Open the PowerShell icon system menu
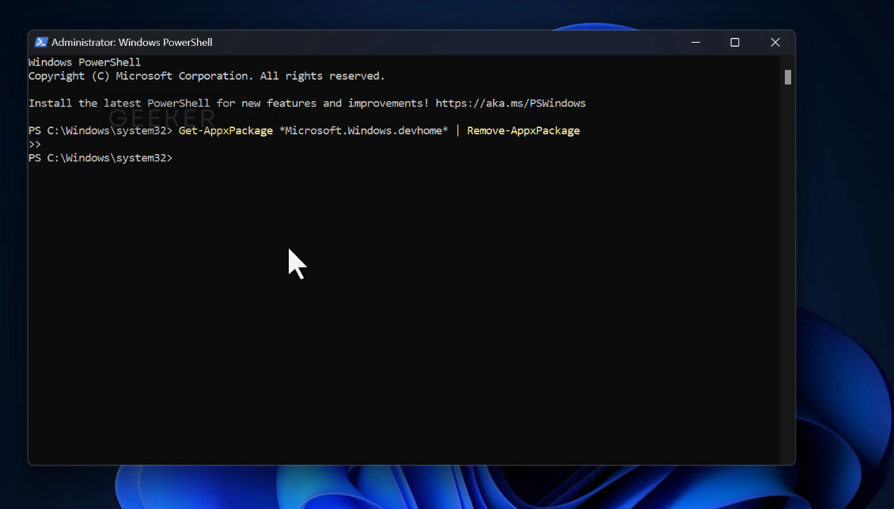The width and height of the screenshot is (894, 509). (41, 42)
